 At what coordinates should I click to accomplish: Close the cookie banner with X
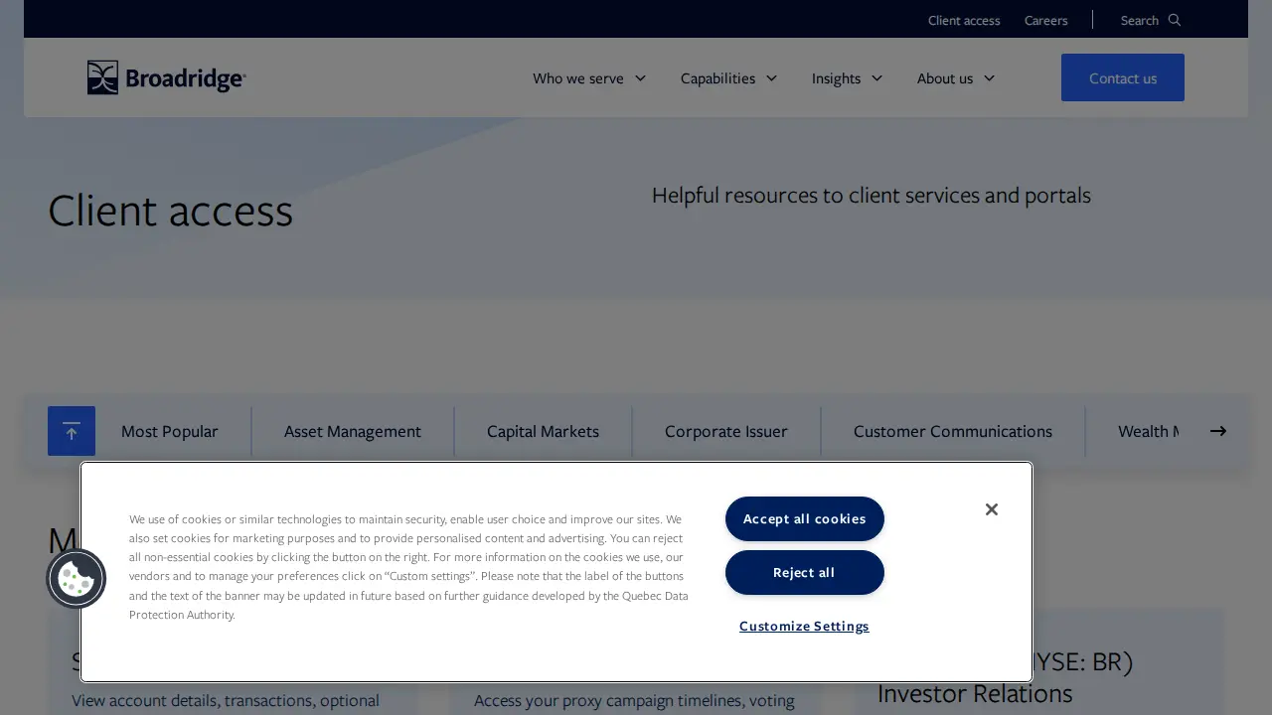991,509
